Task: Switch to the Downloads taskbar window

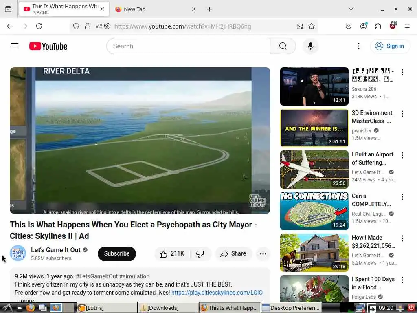Action: 168,308
